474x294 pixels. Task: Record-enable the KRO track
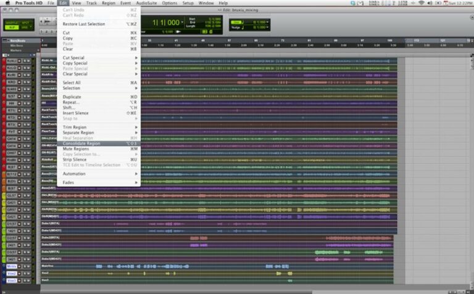tap(19, 82)
